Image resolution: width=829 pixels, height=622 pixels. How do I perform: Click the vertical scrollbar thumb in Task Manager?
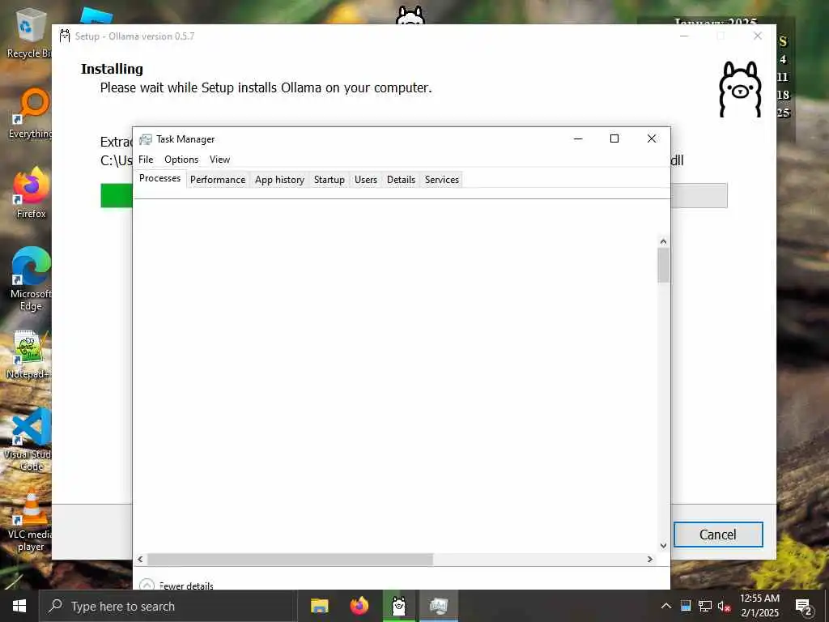click(x=663, y=266)
